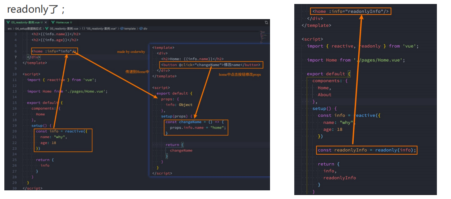This screenshot has width=451, height=199.
Task: Click the <home :info="info"/> tag in the left editor
Action: (x=54, y=51)
